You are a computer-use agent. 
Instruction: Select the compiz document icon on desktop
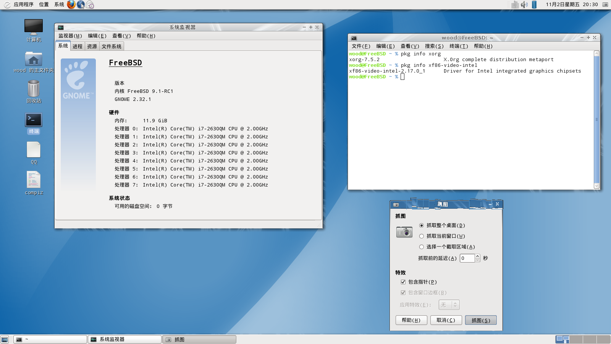pyautogui.click(x=34, y=183)
